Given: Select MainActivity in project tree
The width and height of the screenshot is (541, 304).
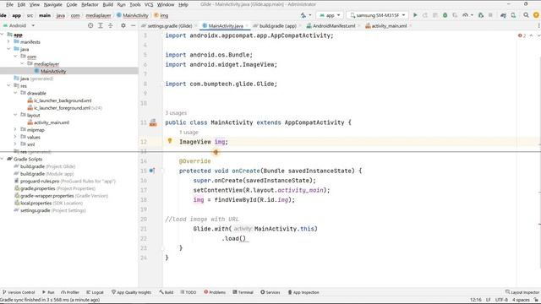Looking at the screenshot, I should point(53,71).
